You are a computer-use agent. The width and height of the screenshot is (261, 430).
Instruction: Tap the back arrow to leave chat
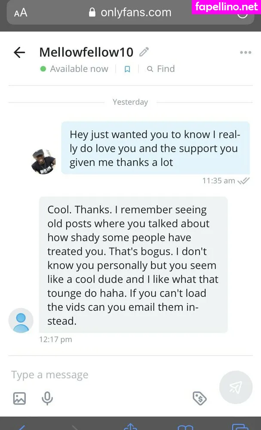click(20, 52)
